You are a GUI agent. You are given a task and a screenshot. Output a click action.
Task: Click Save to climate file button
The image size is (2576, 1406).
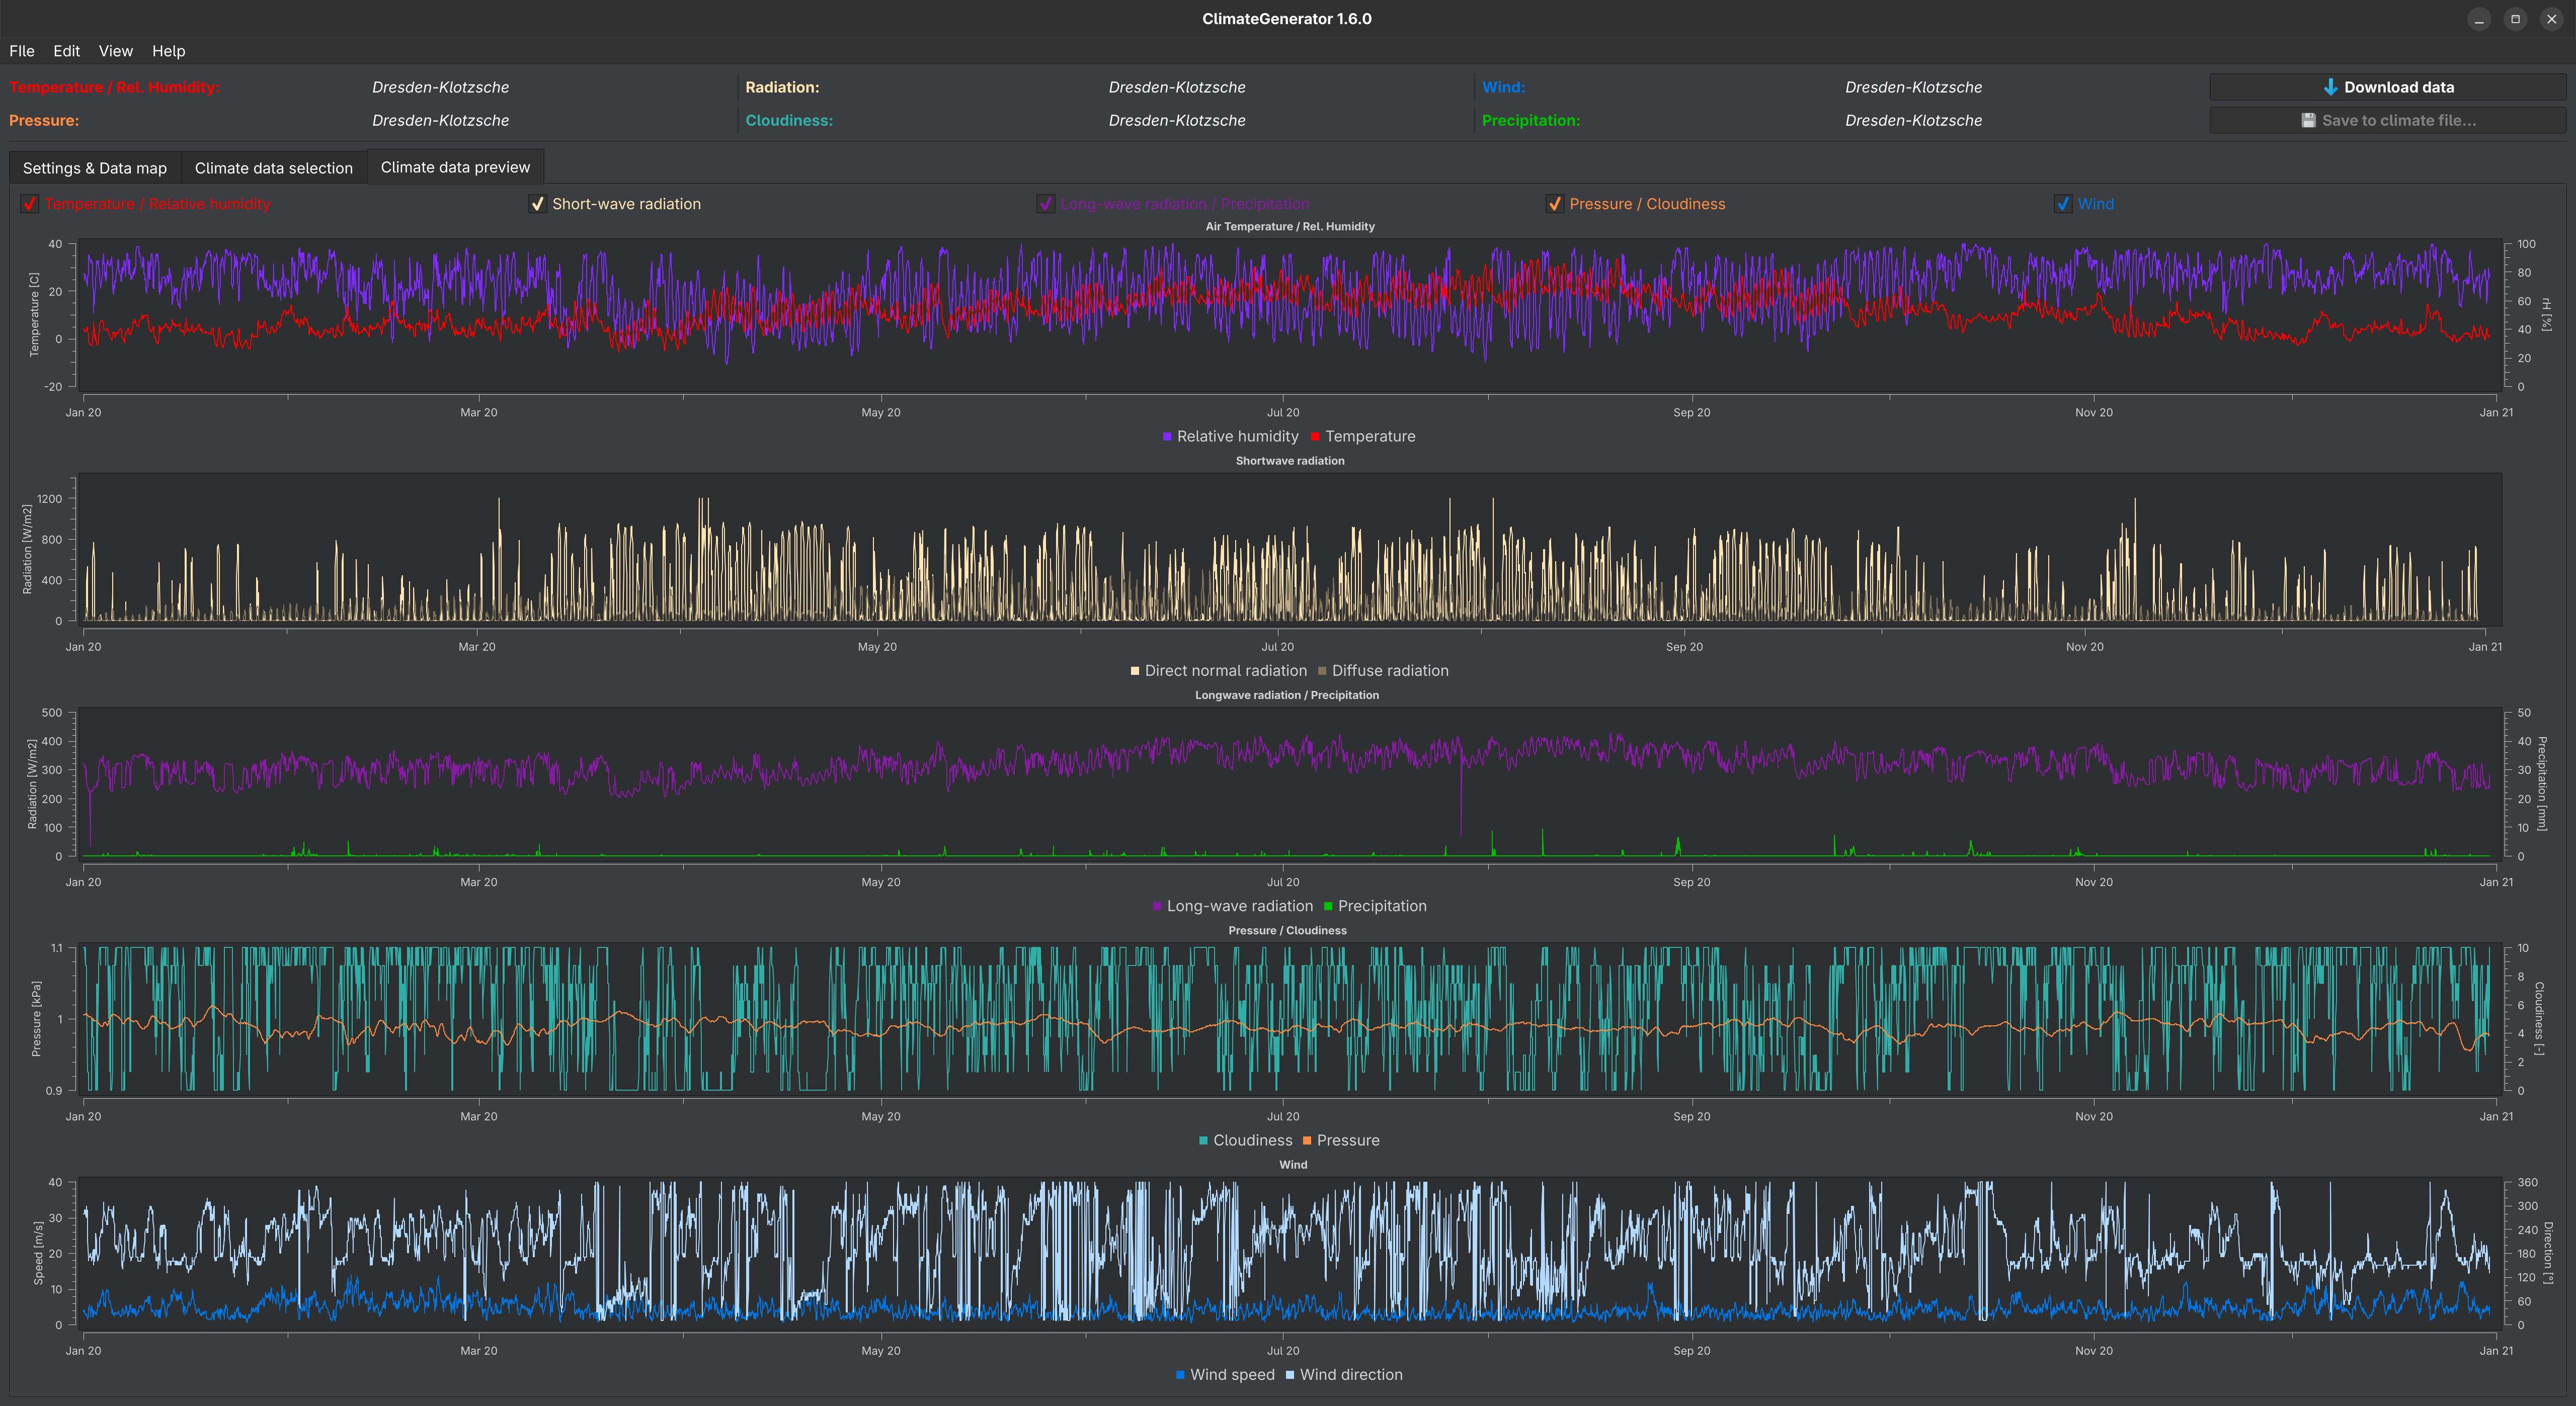(2387, 120)
